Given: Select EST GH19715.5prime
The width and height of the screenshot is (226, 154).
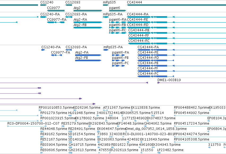Looking at the screenshot, I should [x=82, y=145].
